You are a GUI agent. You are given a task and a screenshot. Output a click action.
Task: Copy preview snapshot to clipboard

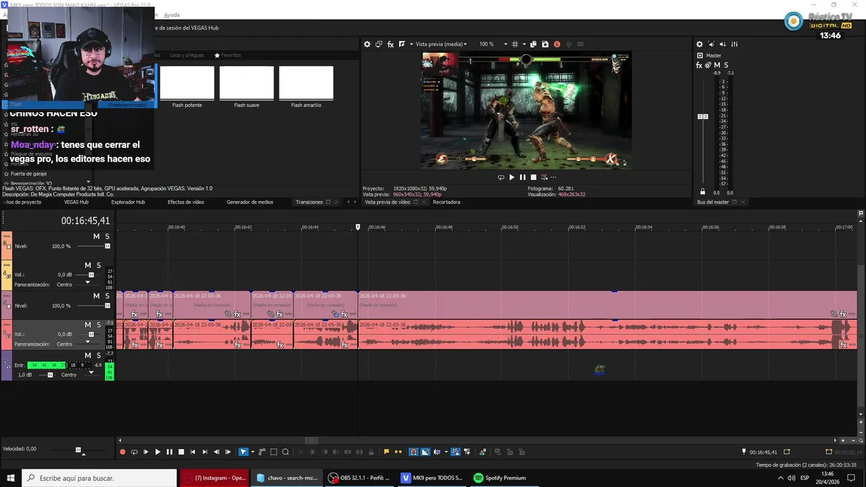coord(533,44)
